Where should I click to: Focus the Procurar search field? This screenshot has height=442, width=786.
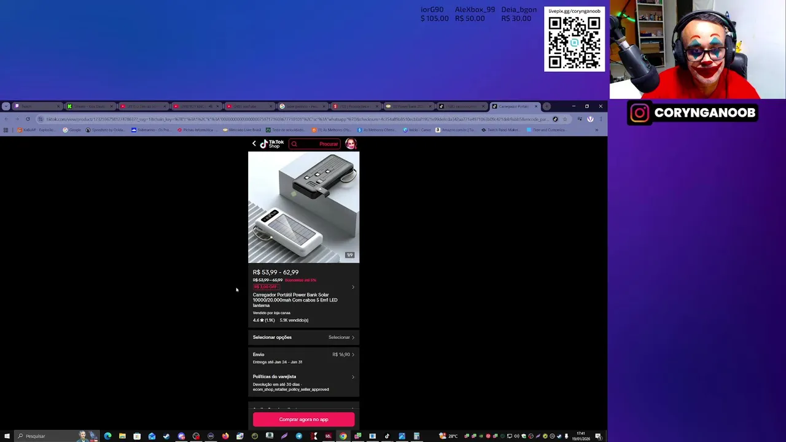pos(314,144)
